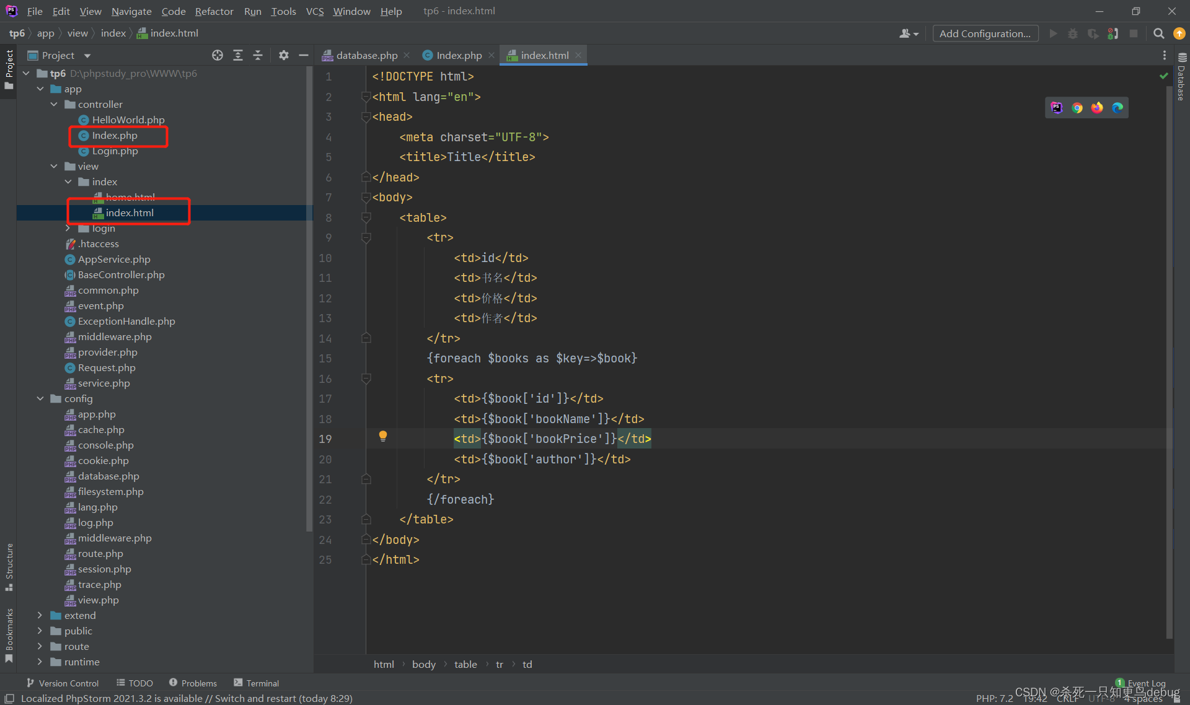Open the user account icon dropdown
1190x705 pixels.
coord(909,33)
